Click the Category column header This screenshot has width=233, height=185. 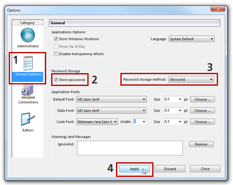coord(27,22)
